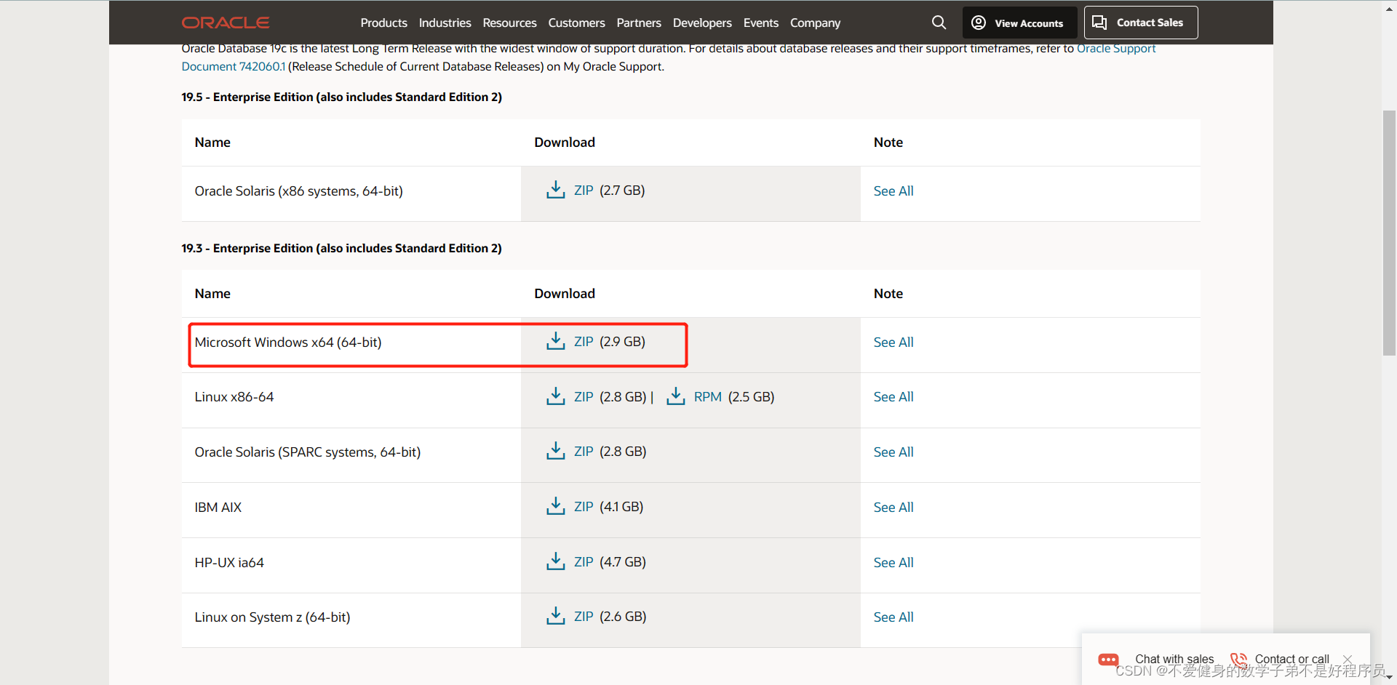Open the search magnifier icon
The width and height of the screenshot is (1397, 685).
(x=939, y=23)
